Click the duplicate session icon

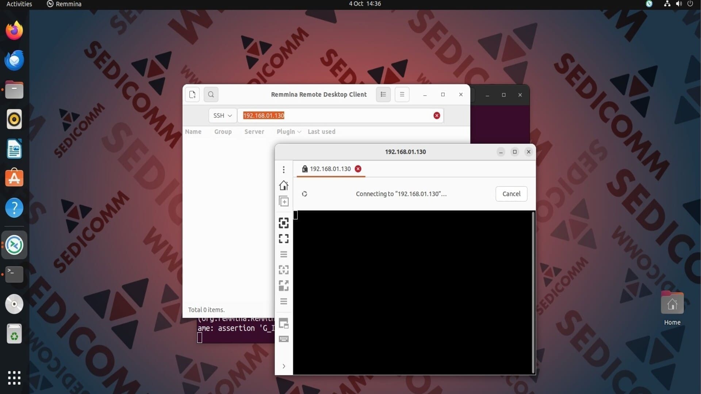(x=284, y=201)
